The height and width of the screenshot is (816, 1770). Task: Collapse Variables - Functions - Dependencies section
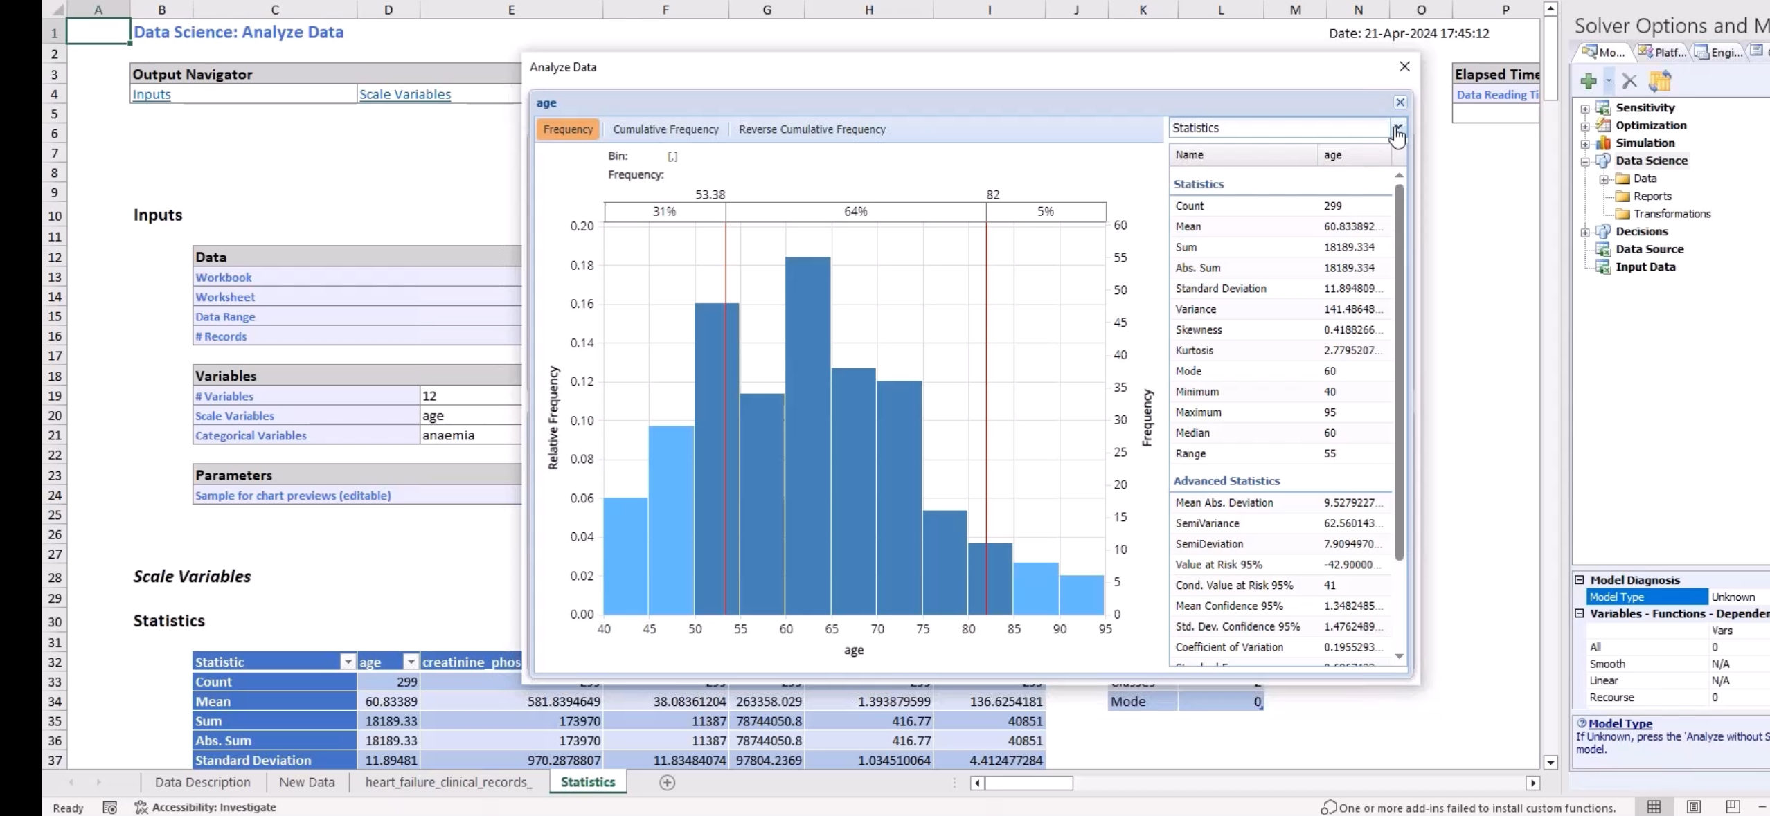tap(1580, 613)
